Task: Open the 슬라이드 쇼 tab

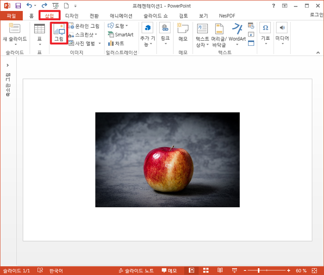Action: tap(156, 16)
